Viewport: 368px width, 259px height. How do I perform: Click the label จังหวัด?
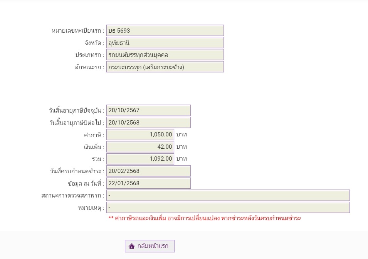[94, 43]
